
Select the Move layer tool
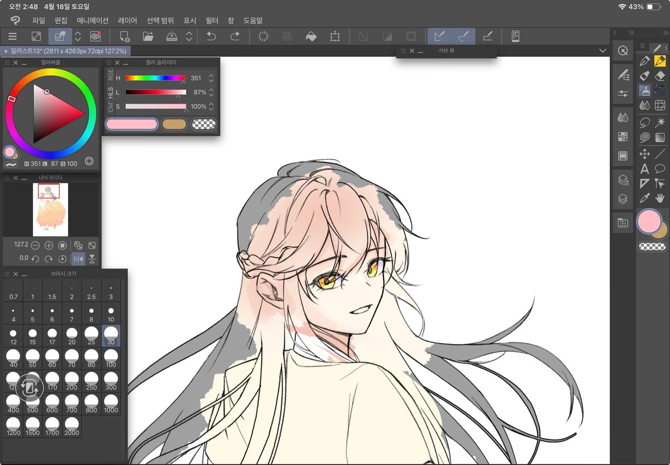[x=644, y=153]
